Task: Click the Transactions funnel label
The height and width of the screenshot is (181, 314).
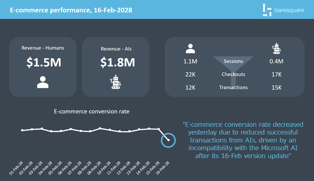Action: tap(233, 87)
